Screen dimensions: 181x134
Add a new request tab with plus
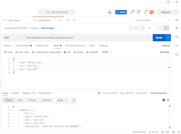click(68, 20)
